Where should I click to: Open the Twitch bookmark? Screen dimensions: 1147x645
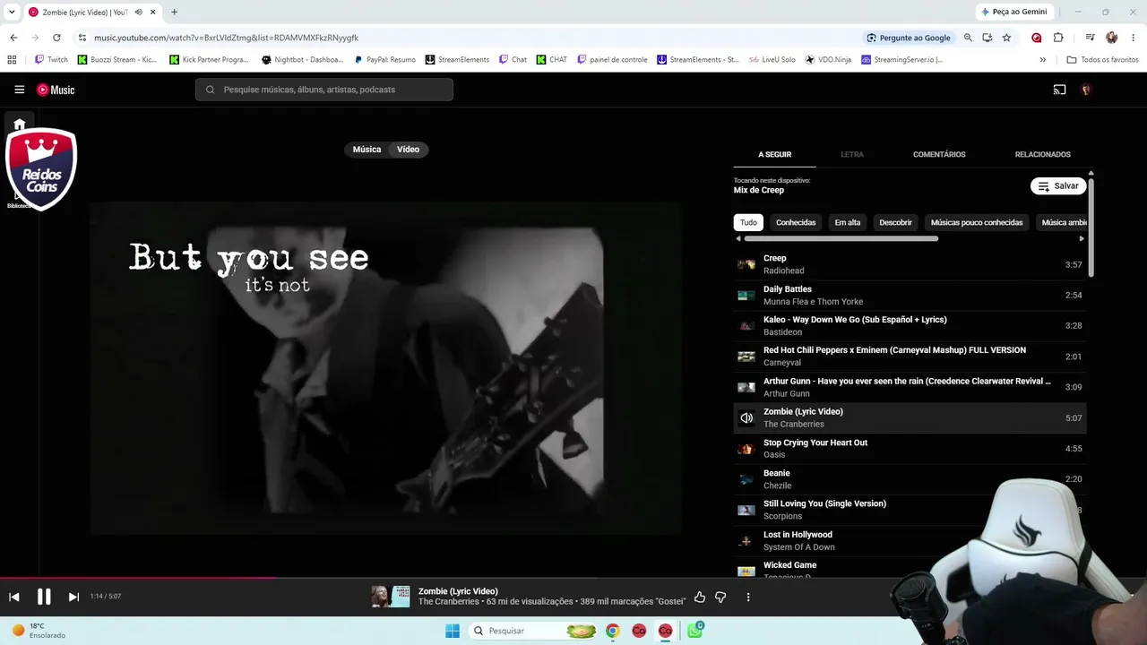(51, 60)
